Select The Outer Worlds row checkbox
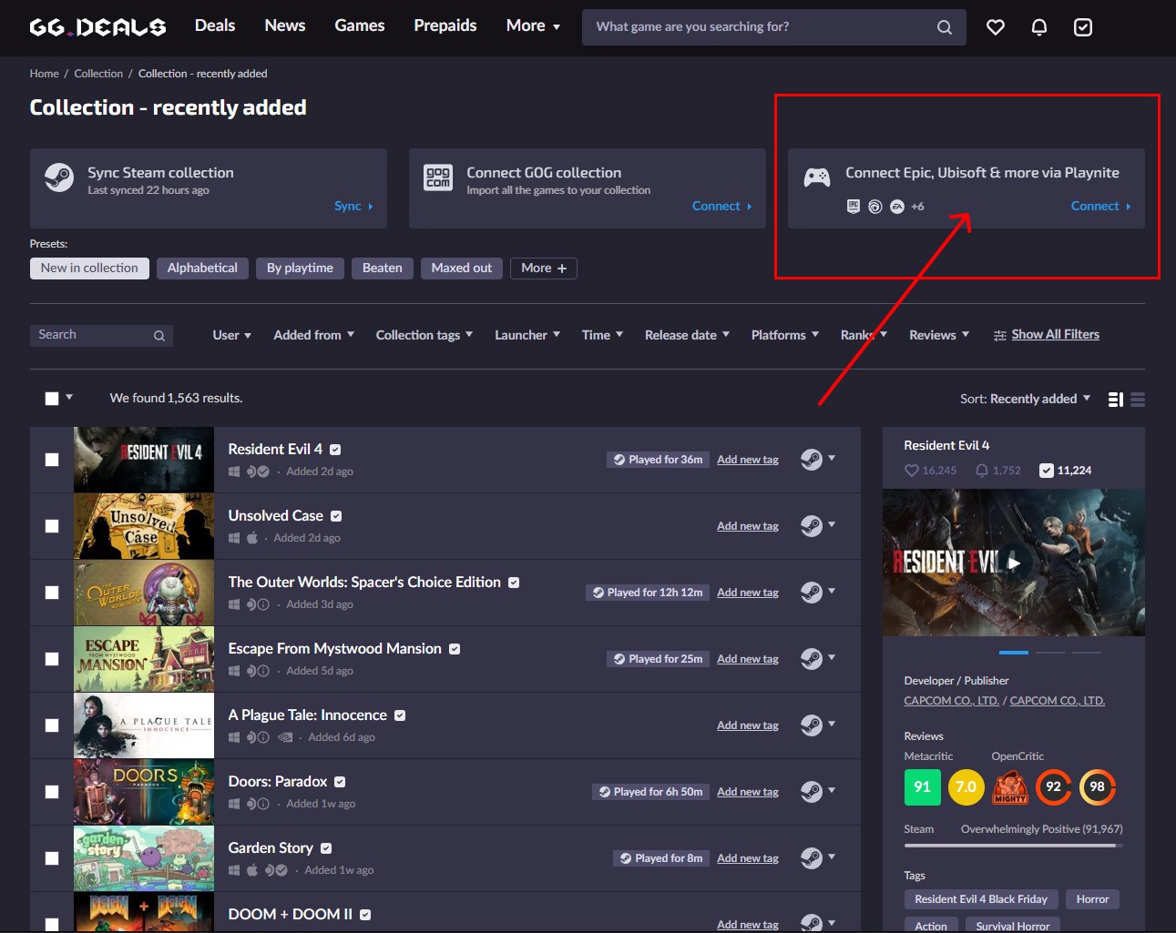This screenshot has width=1176, height=933. (52, 593)
